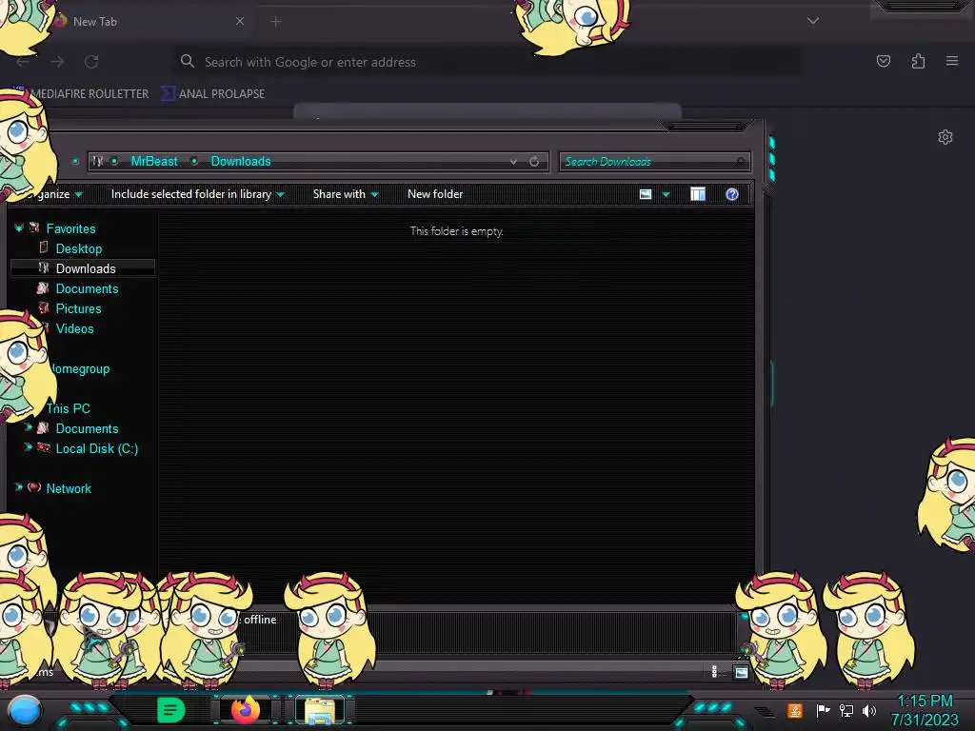Create a New folder

click(x=435, y=194)
